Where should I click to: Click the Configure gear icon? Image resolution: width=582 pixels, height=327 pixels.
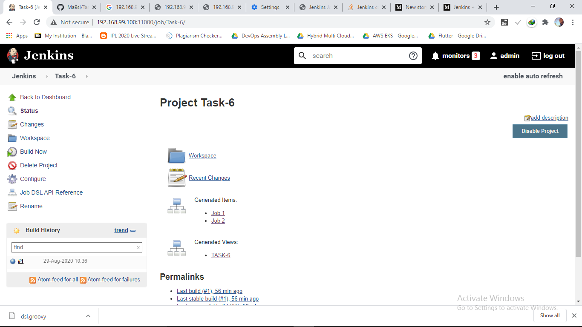pyautogui.click(x=12, y=179)
